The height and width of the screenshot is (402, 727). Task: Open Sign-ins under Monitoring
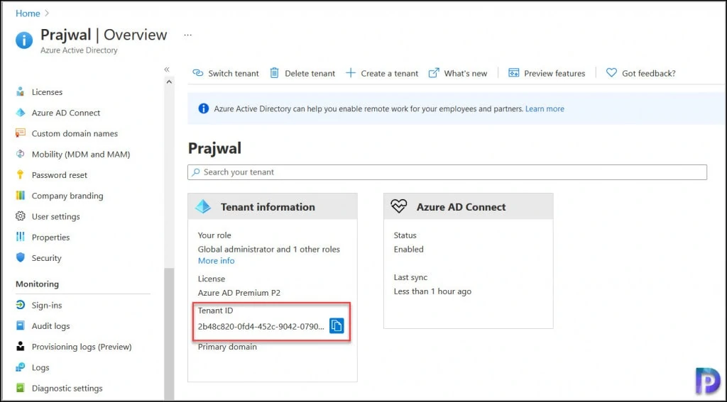point(47,305)
